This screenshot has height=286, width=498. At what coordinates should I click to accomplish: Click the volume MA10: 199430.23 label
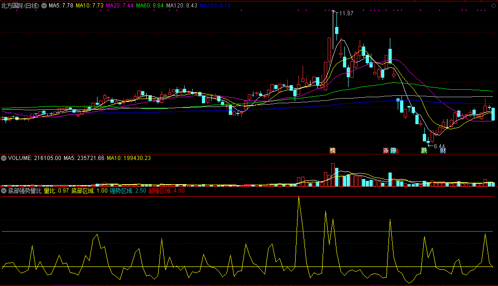[x=129, y=158]
